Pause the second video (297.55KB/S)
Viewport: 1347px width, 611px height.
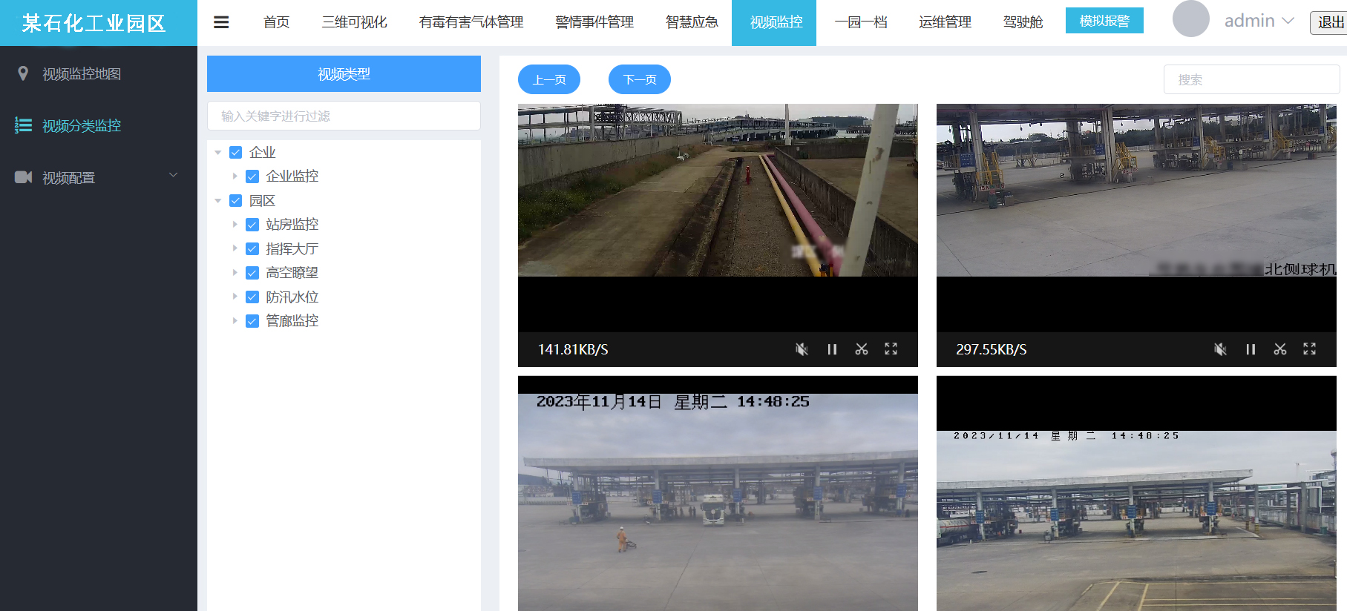point(1251,349)
